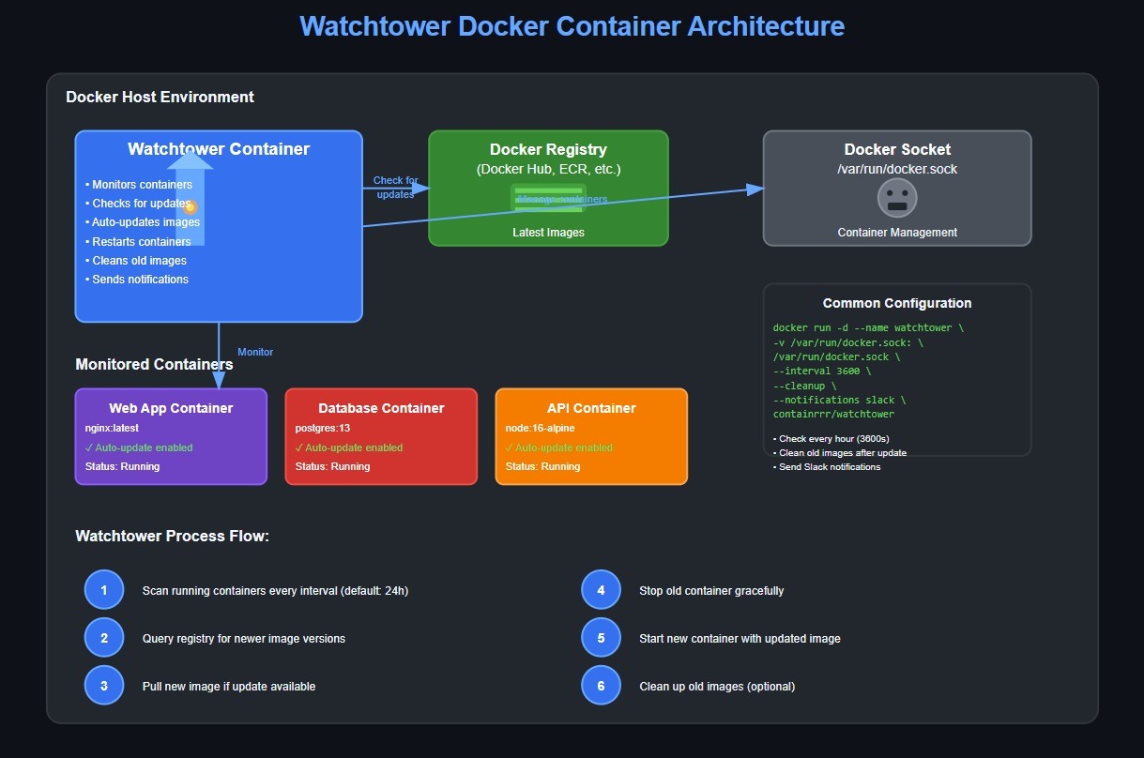The height and width of the screenshot is (758, 1144).
Task: Open the Docker Registry panel
Action: click(x=548, y=149)
